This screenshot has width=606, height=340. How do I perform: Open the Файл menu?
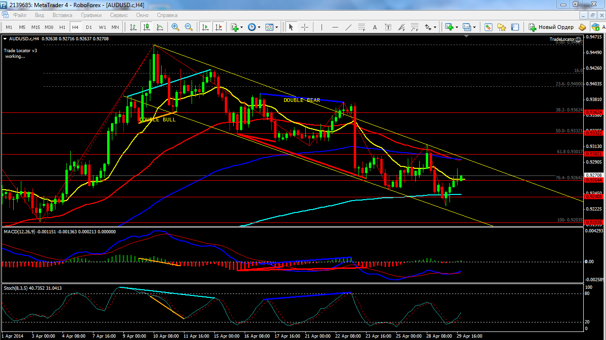[x=20, y=15]
